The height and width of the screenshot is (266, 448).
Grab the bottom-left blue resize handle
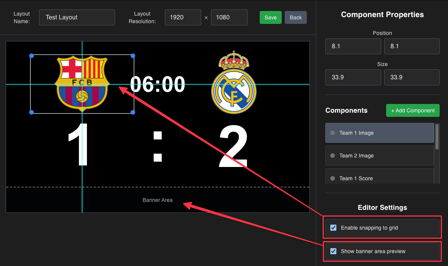[x=32, y=113]
